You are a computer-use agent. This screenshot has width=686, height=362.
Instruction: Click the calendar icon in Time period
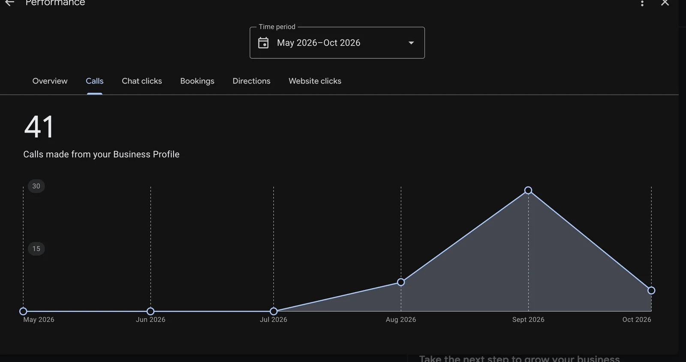[x=263, y=43]
